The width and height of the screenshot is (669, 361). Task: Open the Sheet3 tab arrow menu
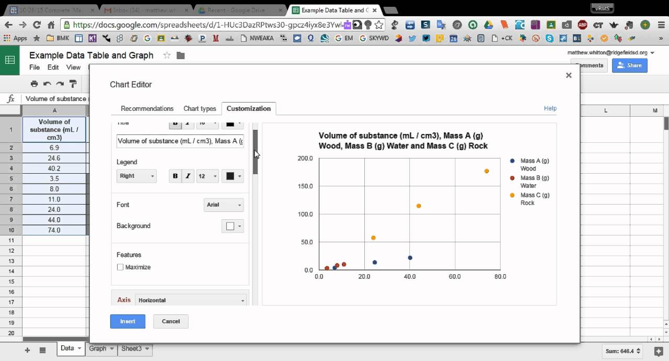[x=147, y=348]
